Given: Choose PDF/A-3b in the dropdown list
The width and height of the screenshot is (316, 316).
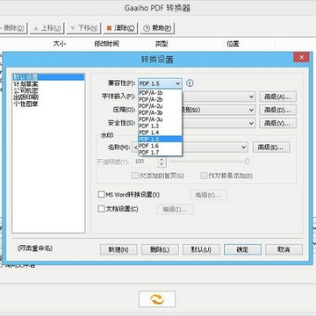Looking at the screenshot, I should point(160,112).
